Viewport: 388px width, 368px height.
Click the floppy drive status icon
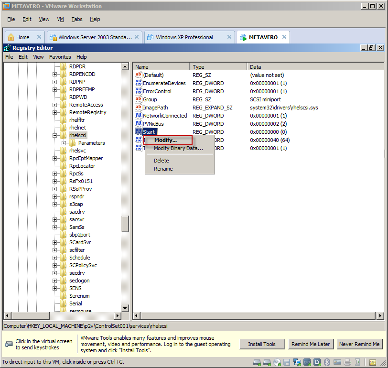coord(287,362)
